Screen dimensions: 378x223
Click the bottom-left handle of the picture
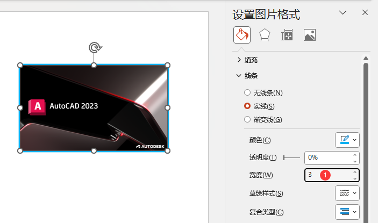click(20, 151)
